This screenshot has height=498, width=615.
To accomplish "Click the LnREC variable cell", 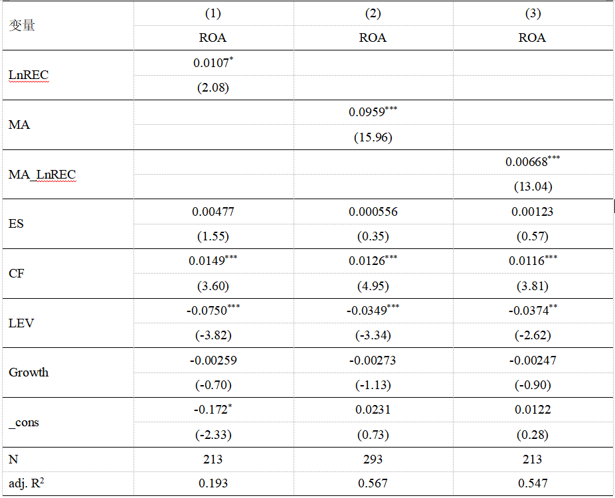I will (29, 75).
